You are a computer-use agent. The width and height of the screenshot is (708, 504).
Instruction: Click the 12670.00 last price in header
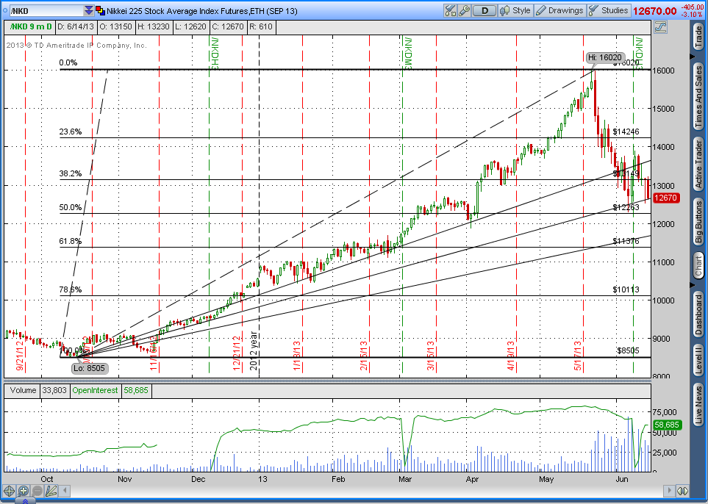654,11
